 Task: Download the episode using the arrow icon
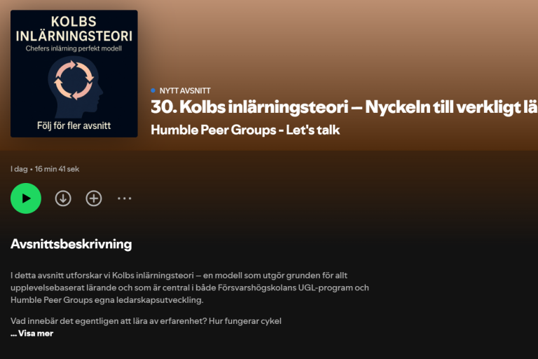tap(63, 198)
